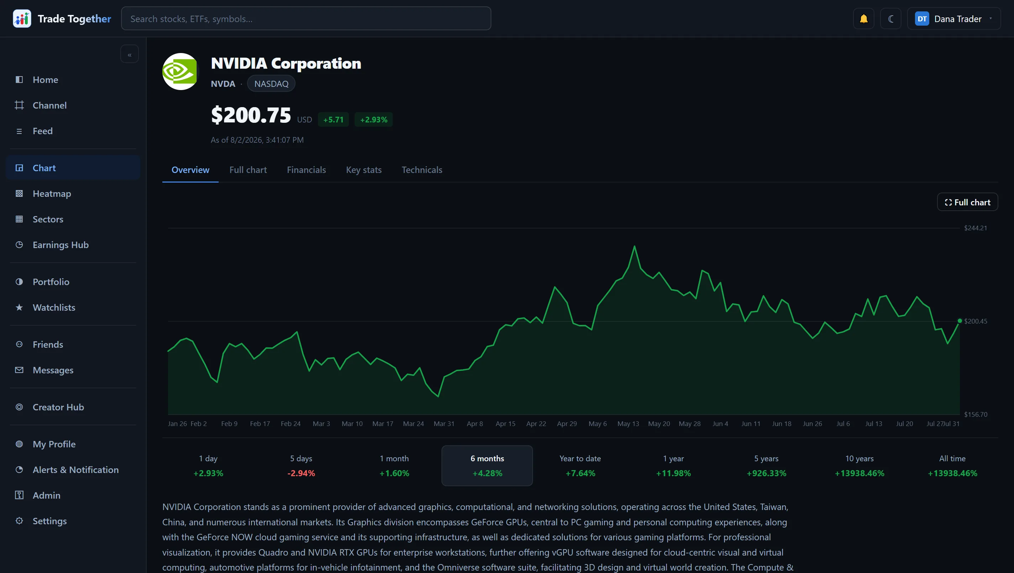
Task: Toggle dark mode moon icon
Action: [x=890, y=19]
